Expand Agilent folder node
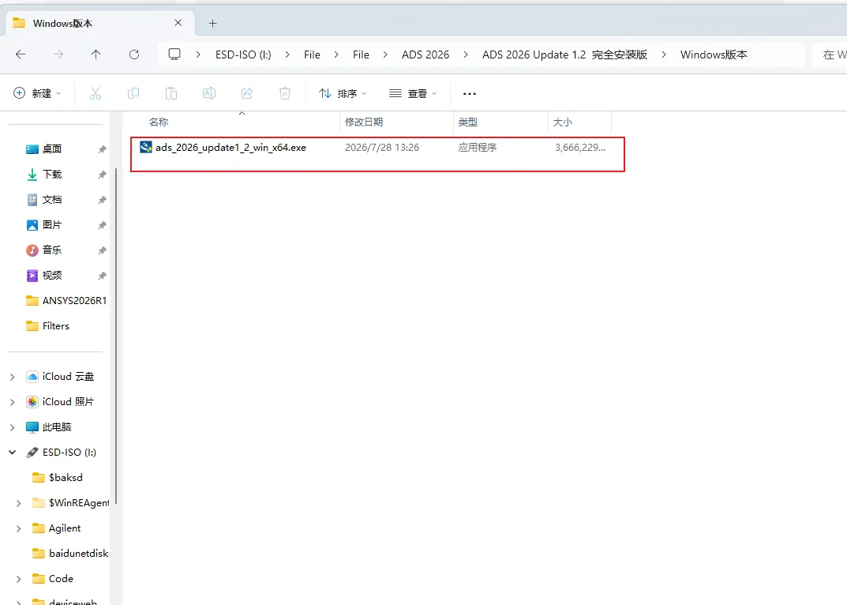Image resolution: width=847 pixels, height=605 pixels. click(x=19, y=528)
